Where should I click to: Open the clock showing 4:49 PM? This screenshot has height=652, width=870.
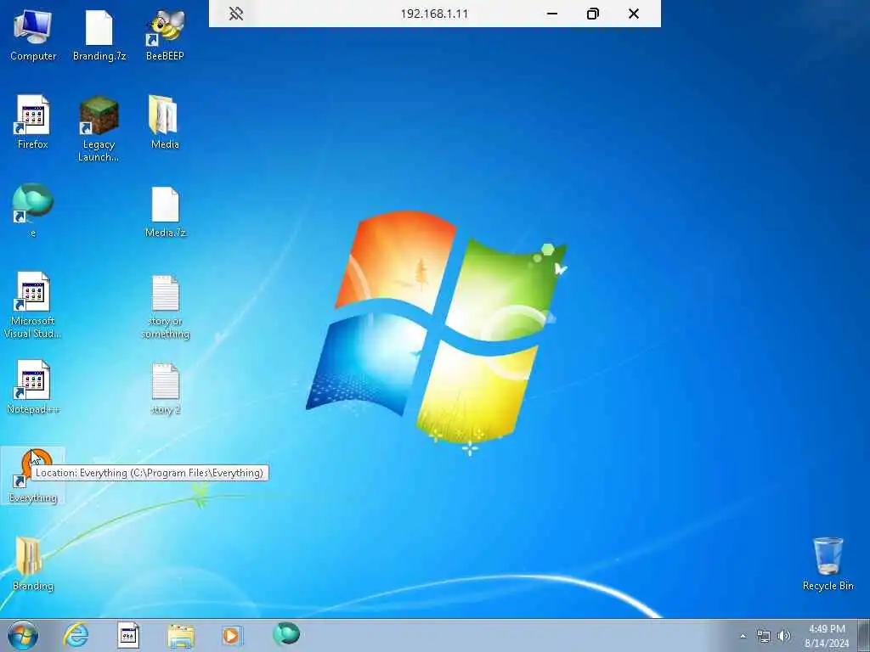[x=827, y=635]
